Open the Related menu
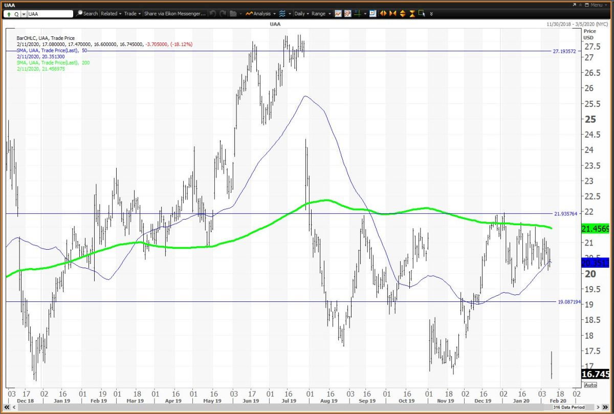The width and height of the screenshot is (614, 414). pos(111,14)
